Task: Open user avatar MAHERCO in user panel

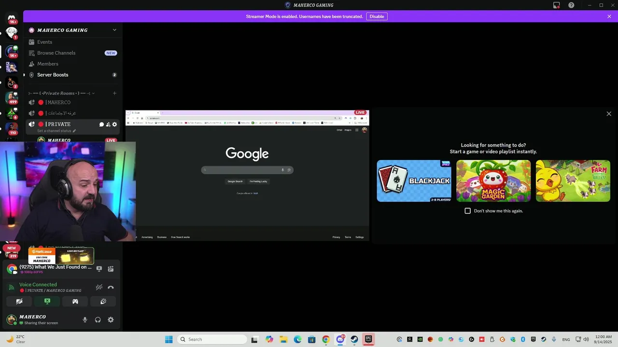Action: (12, 320)
